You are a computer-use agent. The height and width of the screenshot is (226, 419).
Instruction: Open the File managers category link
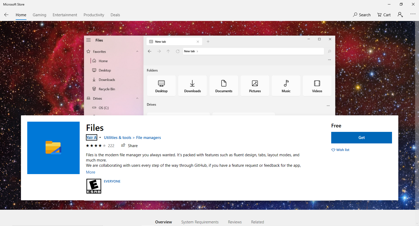pos(149,138)
